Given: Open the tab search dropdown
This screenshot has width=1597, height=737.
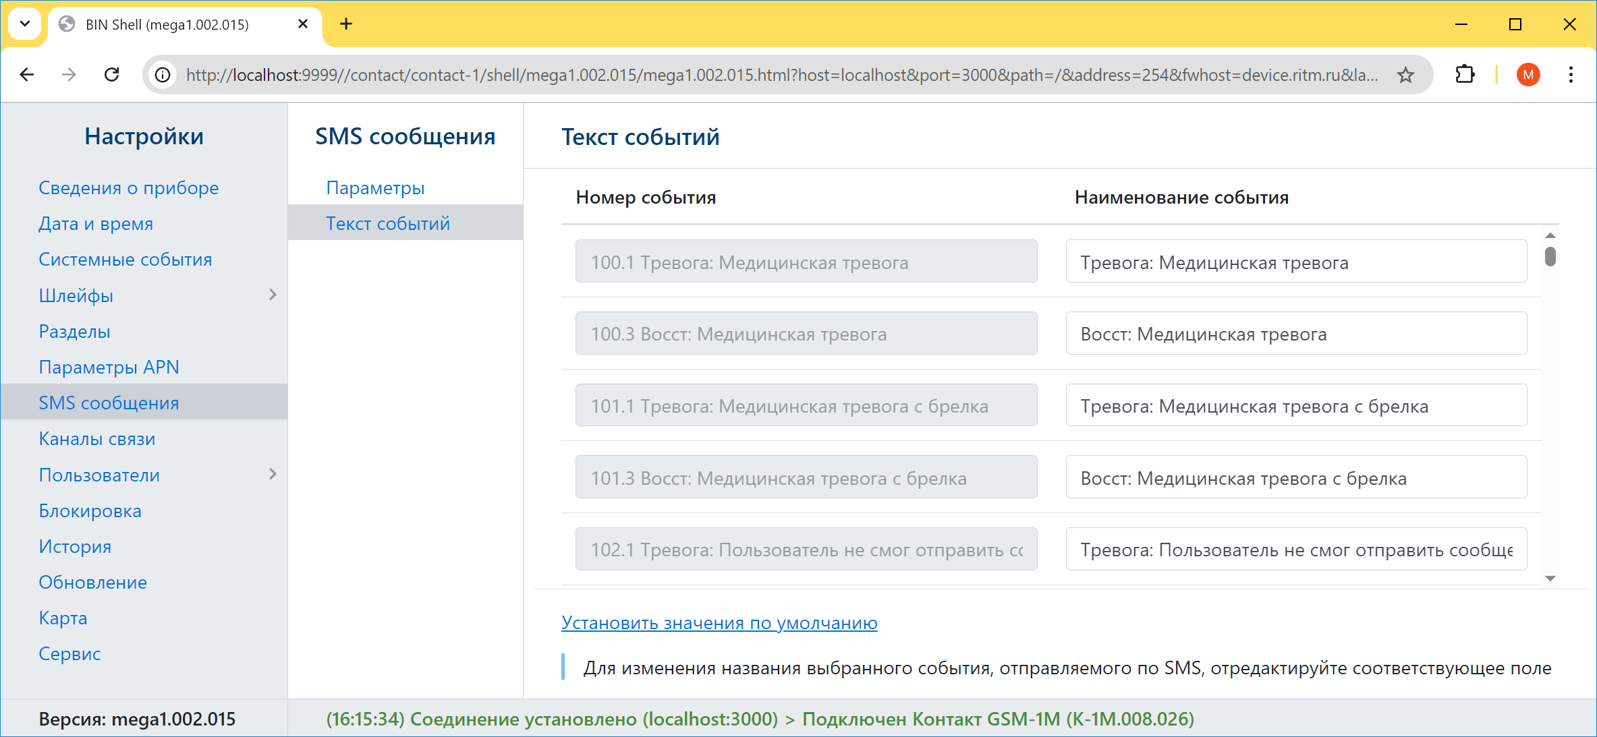Looking at the screenshot, I should pos(25,24).
